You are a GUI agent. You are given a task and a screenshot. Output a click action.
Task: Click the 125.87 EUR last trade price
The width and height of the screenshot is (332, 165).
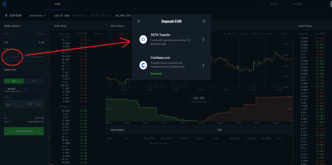(62, 16)
